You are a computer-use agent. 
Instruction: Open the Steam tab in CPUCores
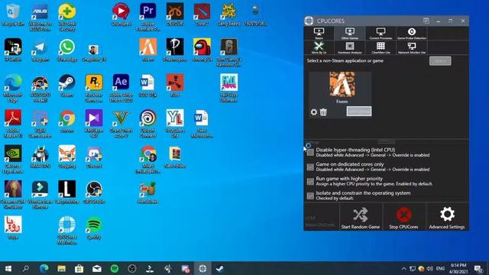319,34
